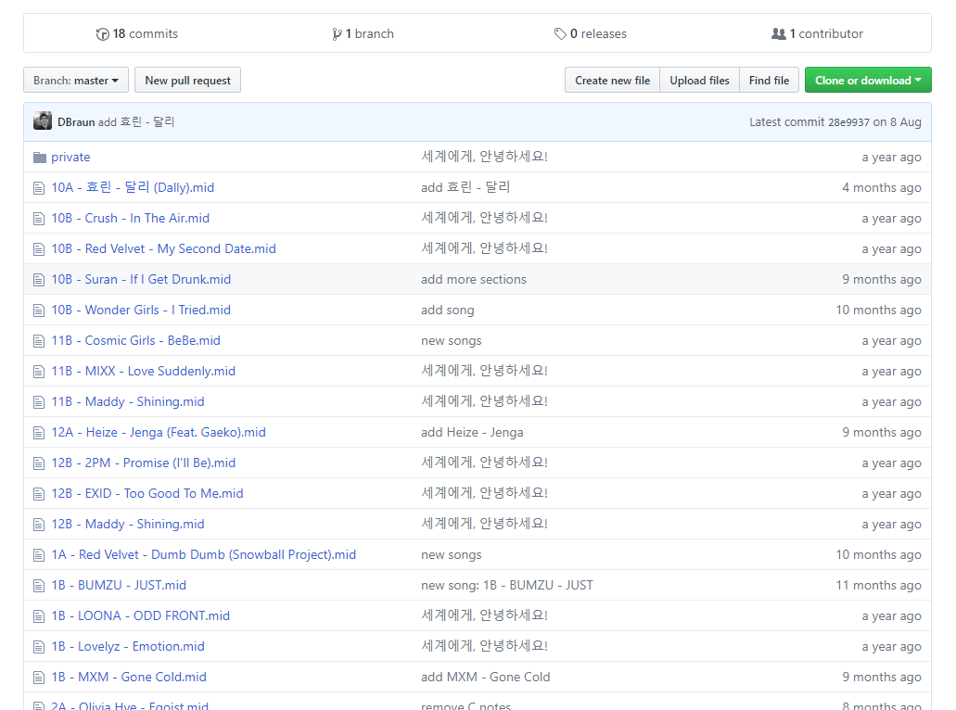Screen dimensions: 956x710
Task: Click the commits clock icon
Action: (x=102, y=34)
